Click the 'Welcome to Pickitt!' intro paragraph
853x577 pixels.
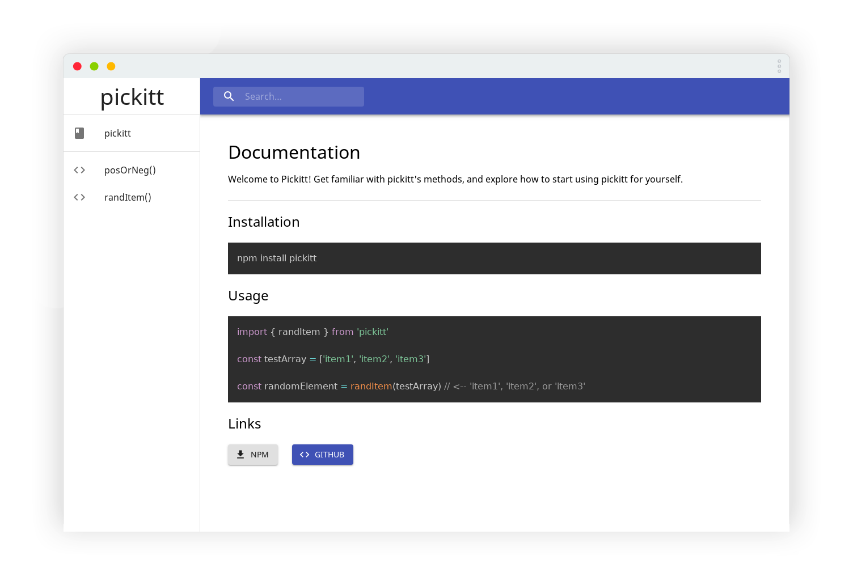pyautogui.click(x=455, y=179)
